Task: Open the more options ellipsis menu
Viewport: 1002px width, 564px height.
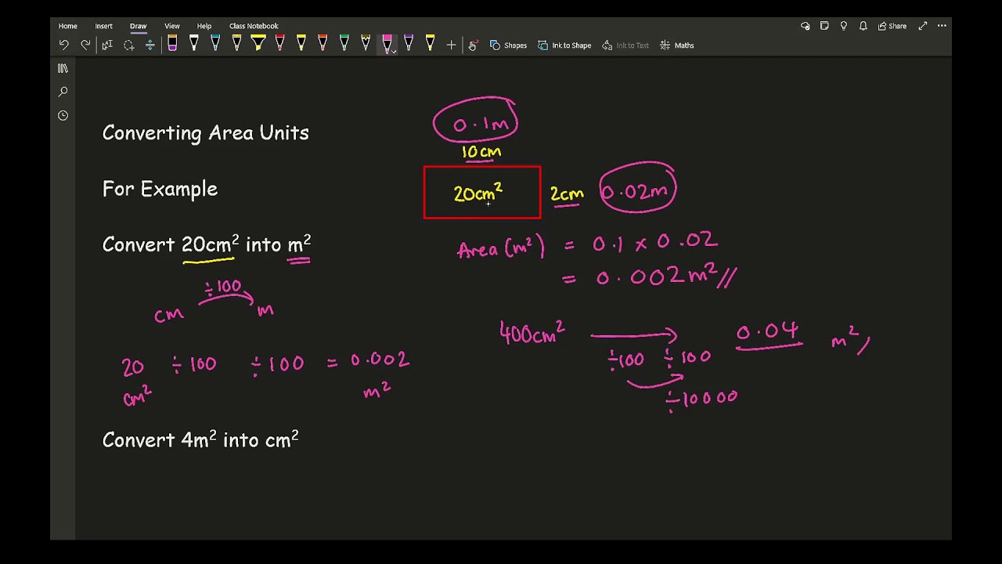Action: [942, 26]
